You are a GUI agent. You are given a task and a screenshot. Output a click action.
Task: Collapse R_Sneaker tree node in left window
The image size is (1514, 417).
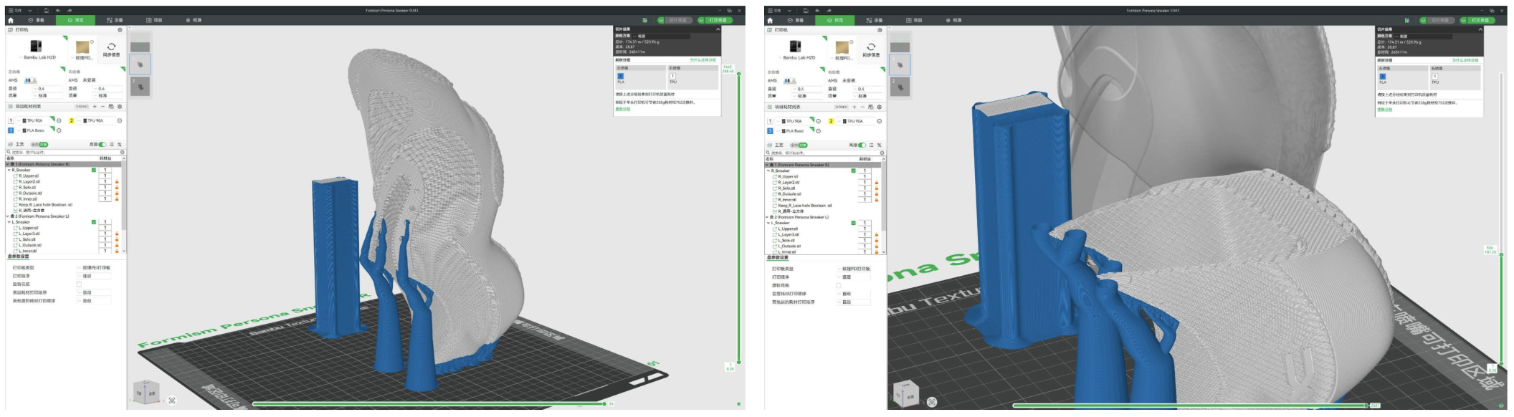coord(9,170)
